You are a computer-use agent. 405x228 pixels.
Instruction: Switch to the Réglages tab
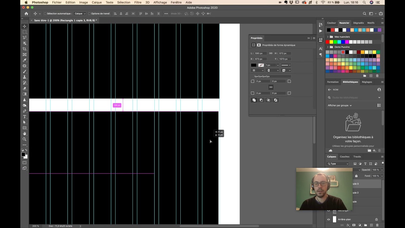click(367, 82)
